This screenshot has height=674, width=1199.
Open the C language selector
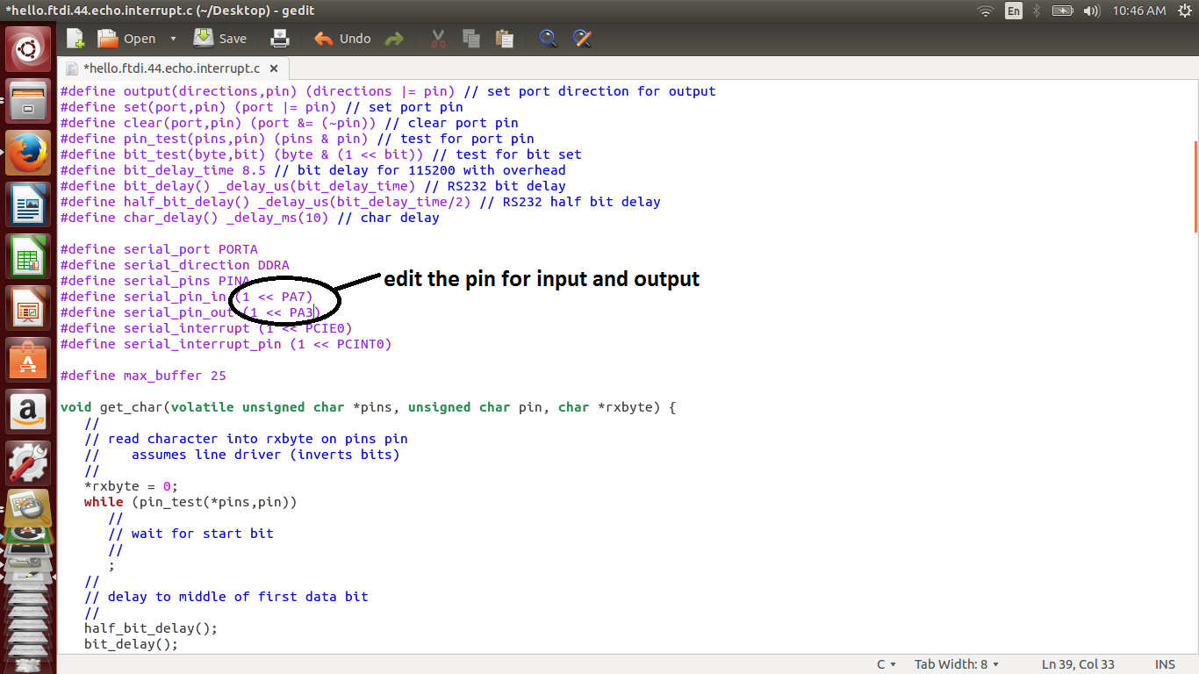887,664
